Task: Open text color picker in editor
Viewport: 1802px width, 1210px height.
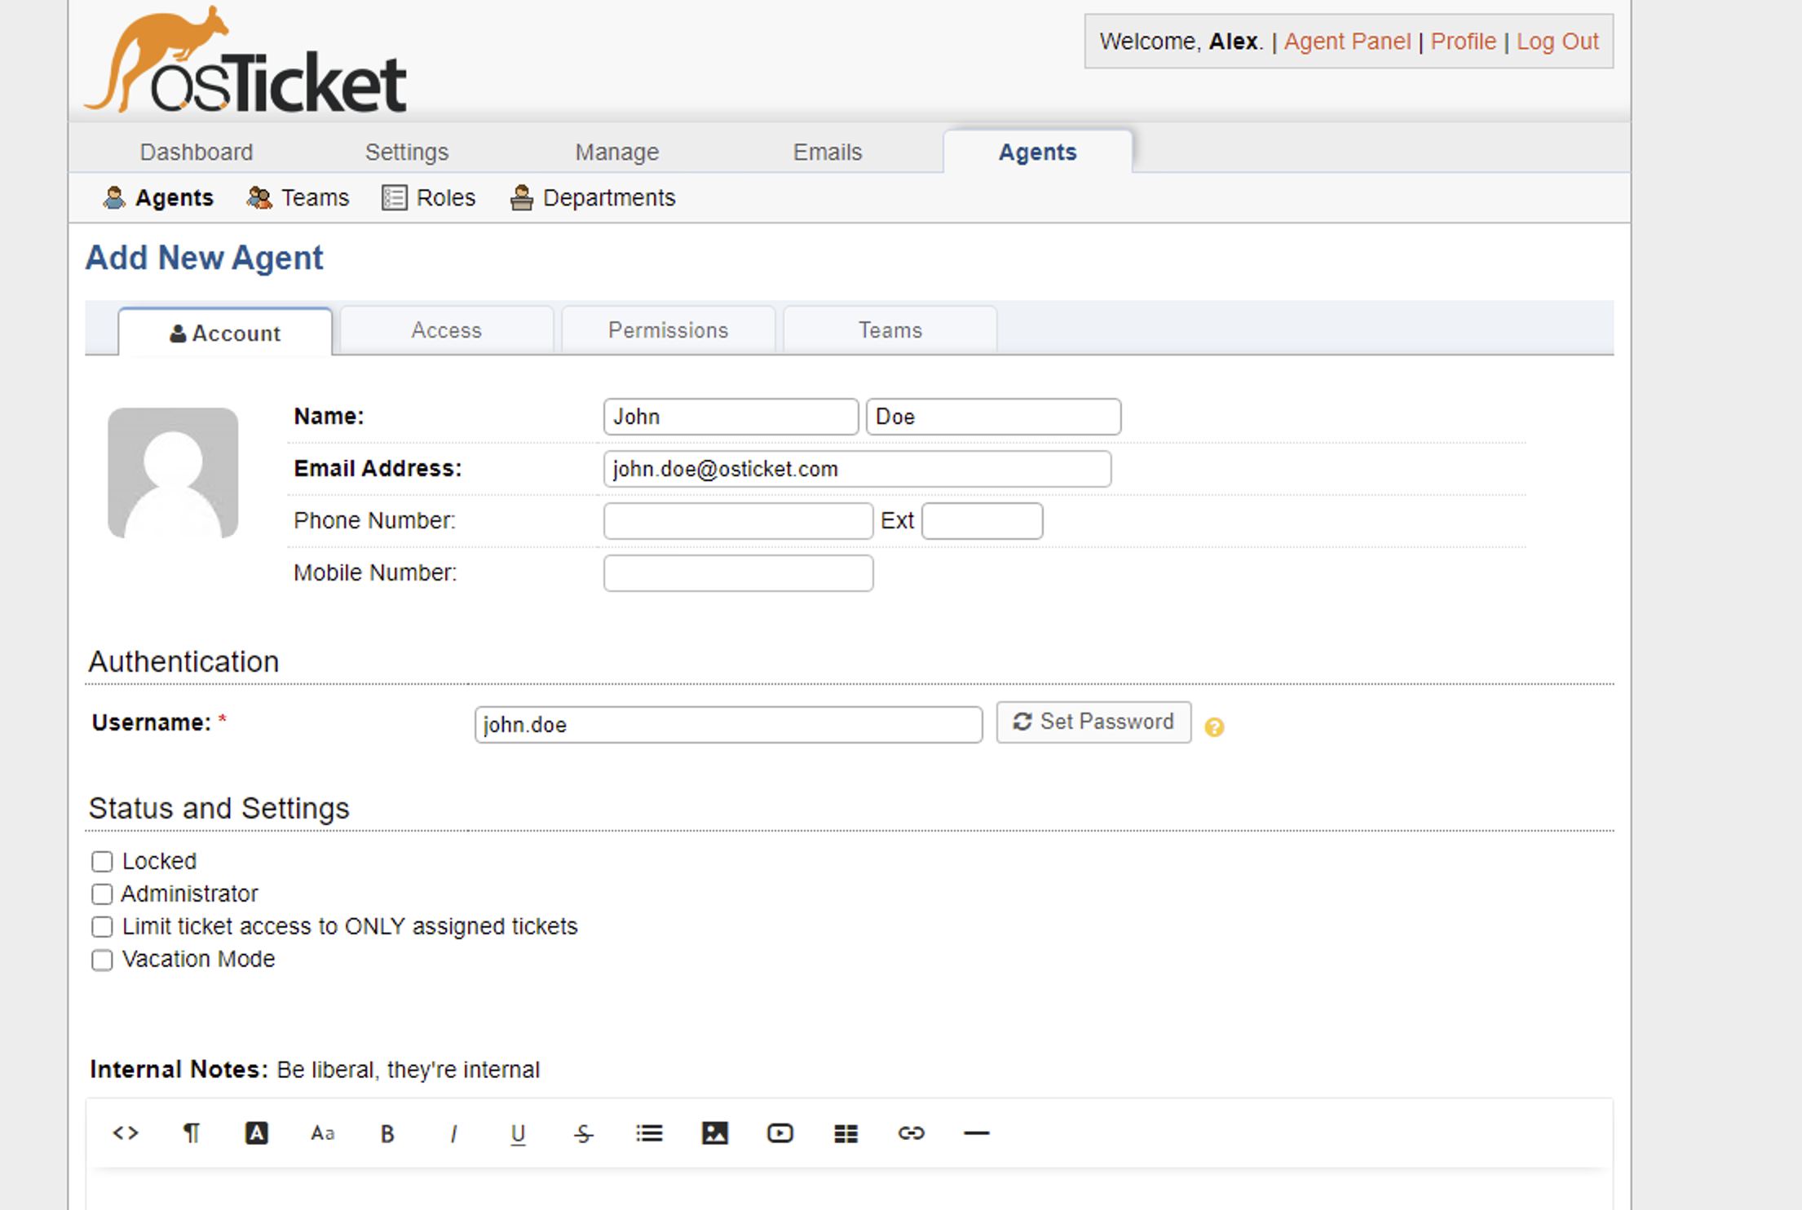Action: (256, 1133)
